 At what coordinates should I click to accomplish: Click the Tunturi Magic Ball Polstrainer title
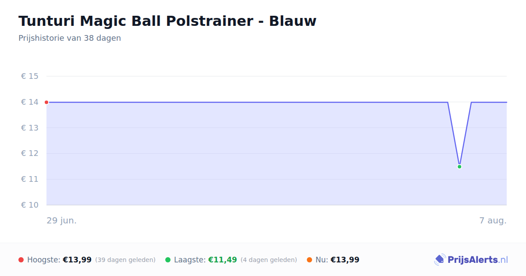click(167, 21)
